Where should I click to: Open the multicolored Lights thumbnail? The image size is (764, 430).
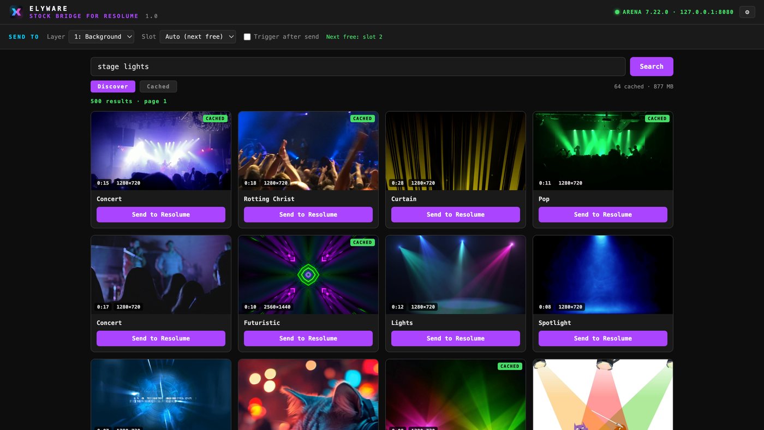456,275
